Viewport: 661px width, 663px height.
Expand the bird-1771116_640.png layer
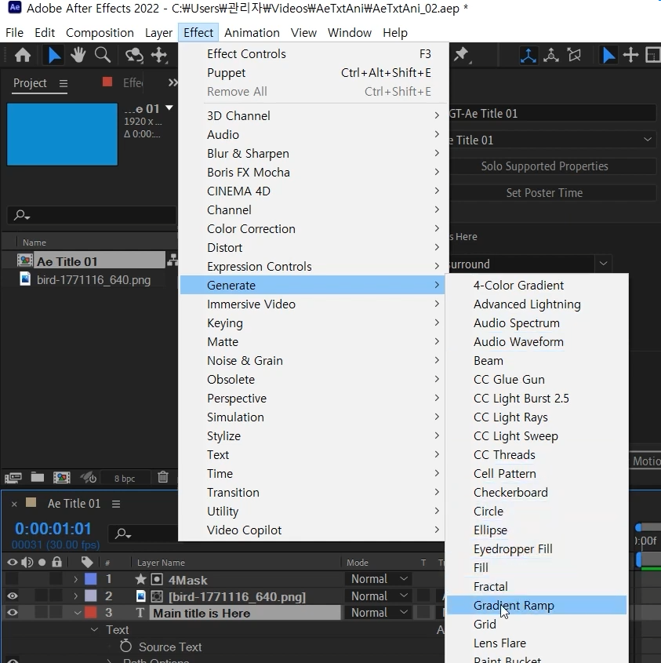[75, 596]
